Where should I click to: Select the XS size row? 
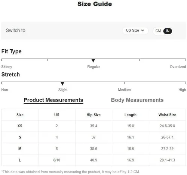pos(93,126)
